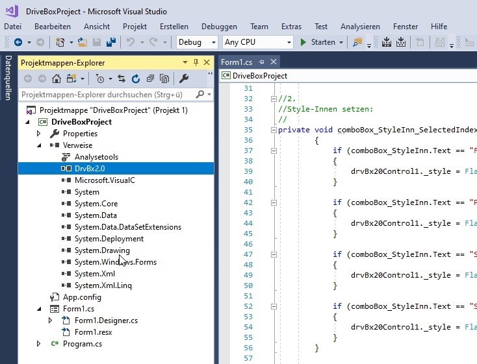Click the New Project toolbar icon
This screenshot has width=477, height=364.
(x=60, y=42)
